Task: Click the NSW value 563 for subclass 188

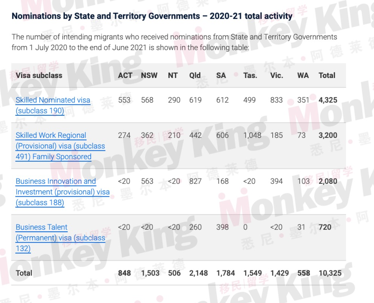Action: point(147,181)
